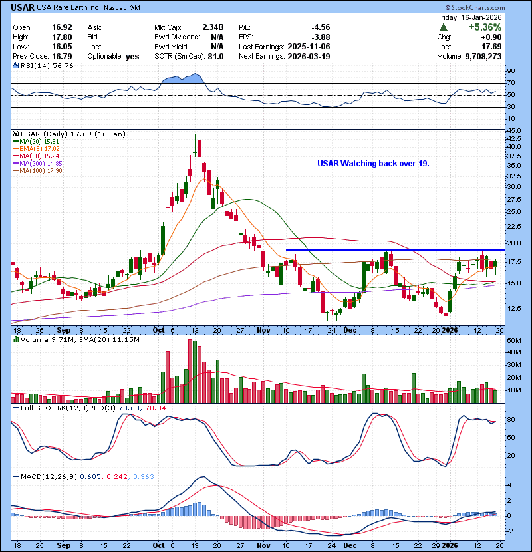
Task: Click the Last price 17.69 in the header
Action: [x=491, y=47]
